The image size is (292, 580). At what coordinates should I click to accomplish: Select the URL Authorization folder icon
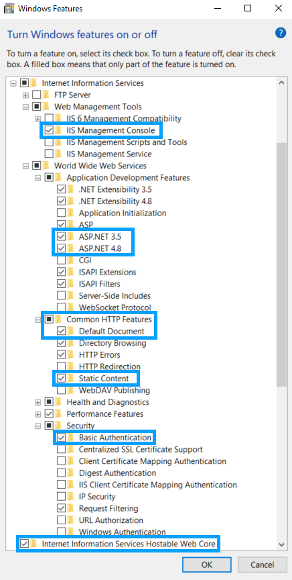point(70,520)
